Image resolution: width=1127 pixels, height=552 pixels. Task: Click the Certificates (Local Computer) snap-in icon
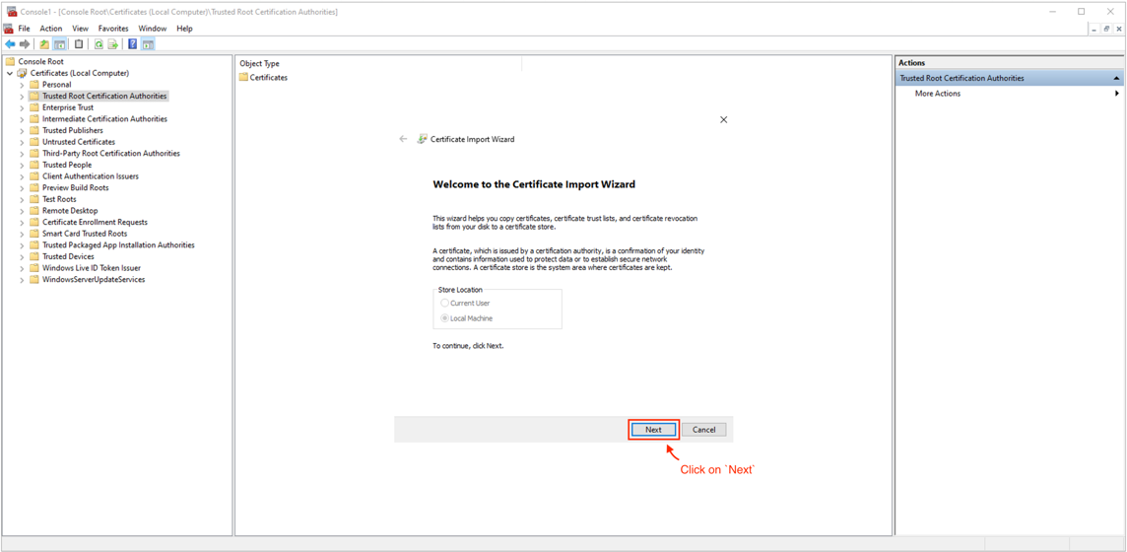tap(22, 73)
